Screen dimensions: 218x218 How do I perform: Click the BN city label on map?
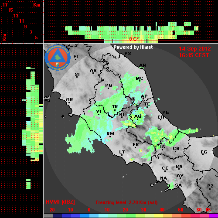(x=179, y=166)
